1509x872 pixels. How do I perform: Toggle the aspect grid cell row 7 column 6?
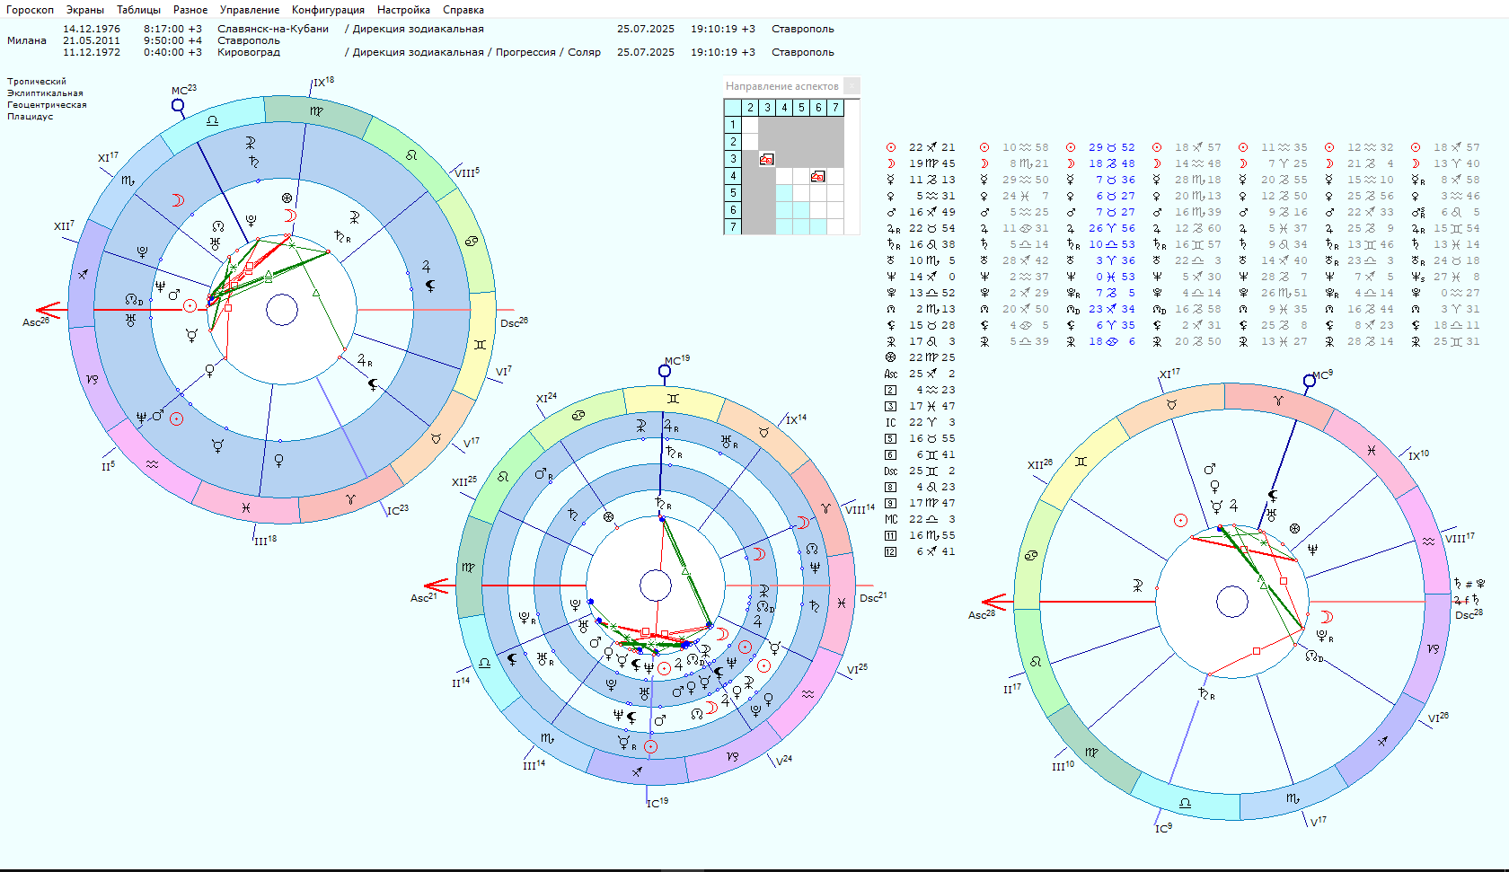tap(818, 227)
